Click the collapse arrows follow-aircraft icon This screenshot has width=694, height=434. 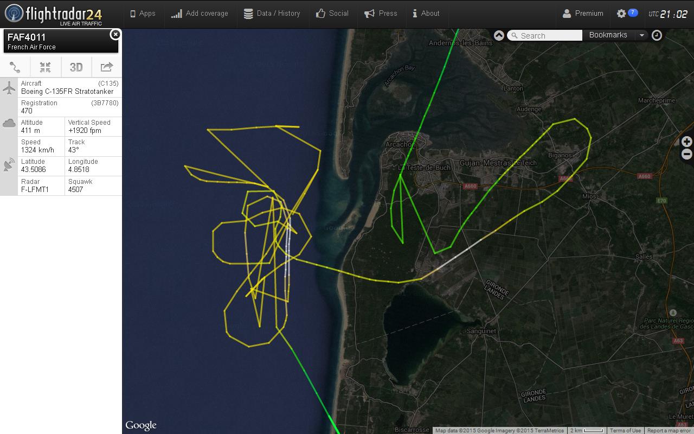click(x=46, y=67)
